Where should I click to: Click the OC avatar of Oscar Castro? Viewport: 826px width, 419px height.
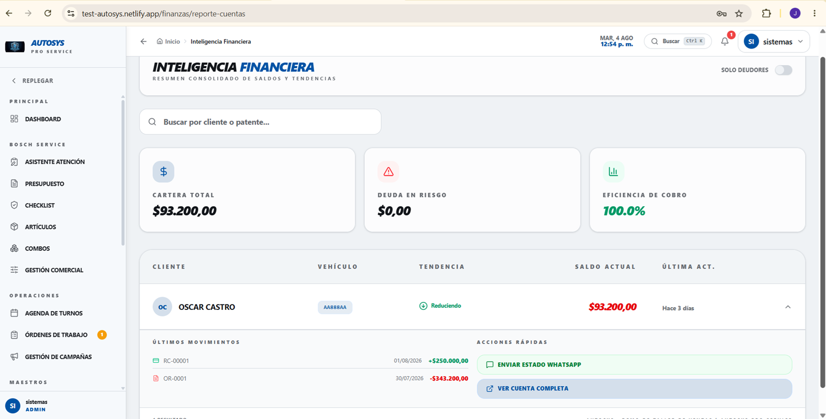162,307
